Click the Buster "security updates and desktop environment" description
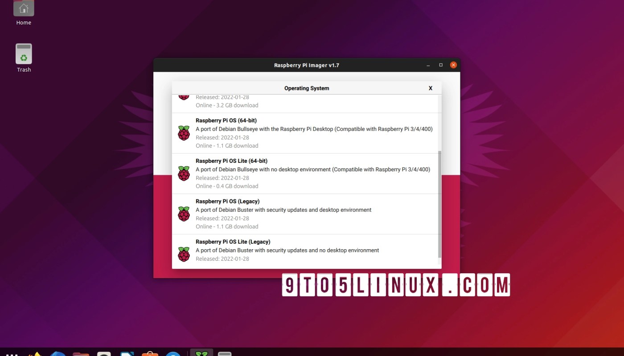 point(283,210)
